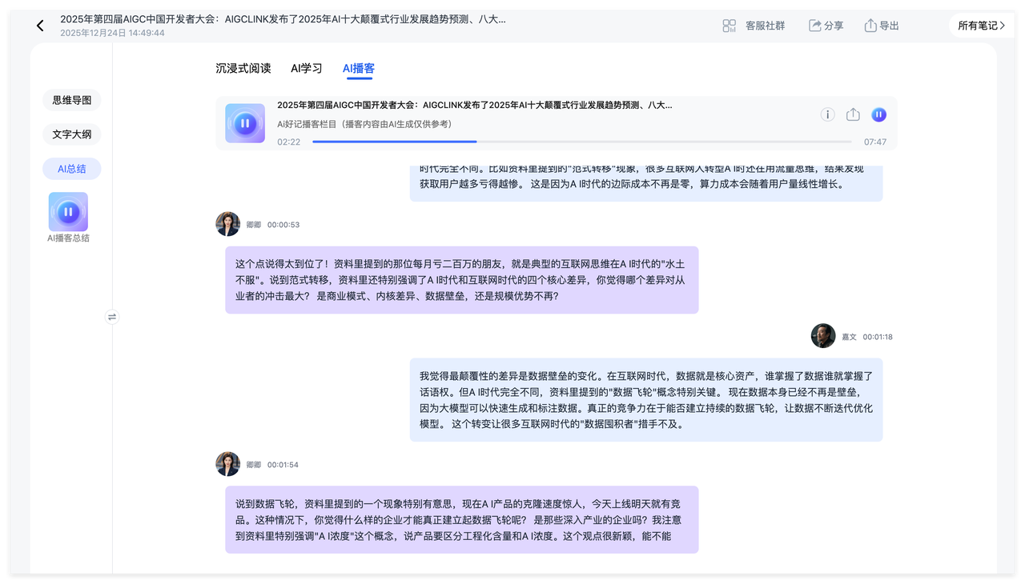This screenshot has width=1025, height=584.
Task: Switch to 沉浸式阅读 tab
Action: click(243, 68)
